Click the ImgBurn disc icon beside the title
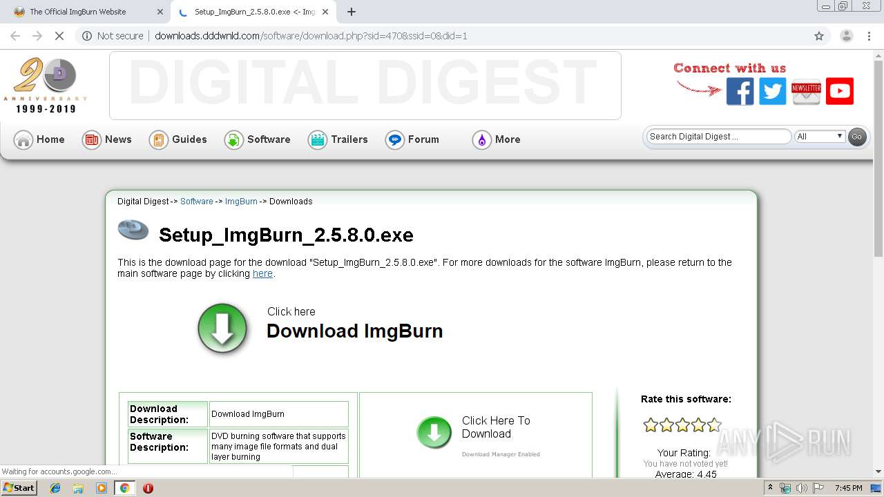Screen dimensions: 884x497 pos(133,230)
